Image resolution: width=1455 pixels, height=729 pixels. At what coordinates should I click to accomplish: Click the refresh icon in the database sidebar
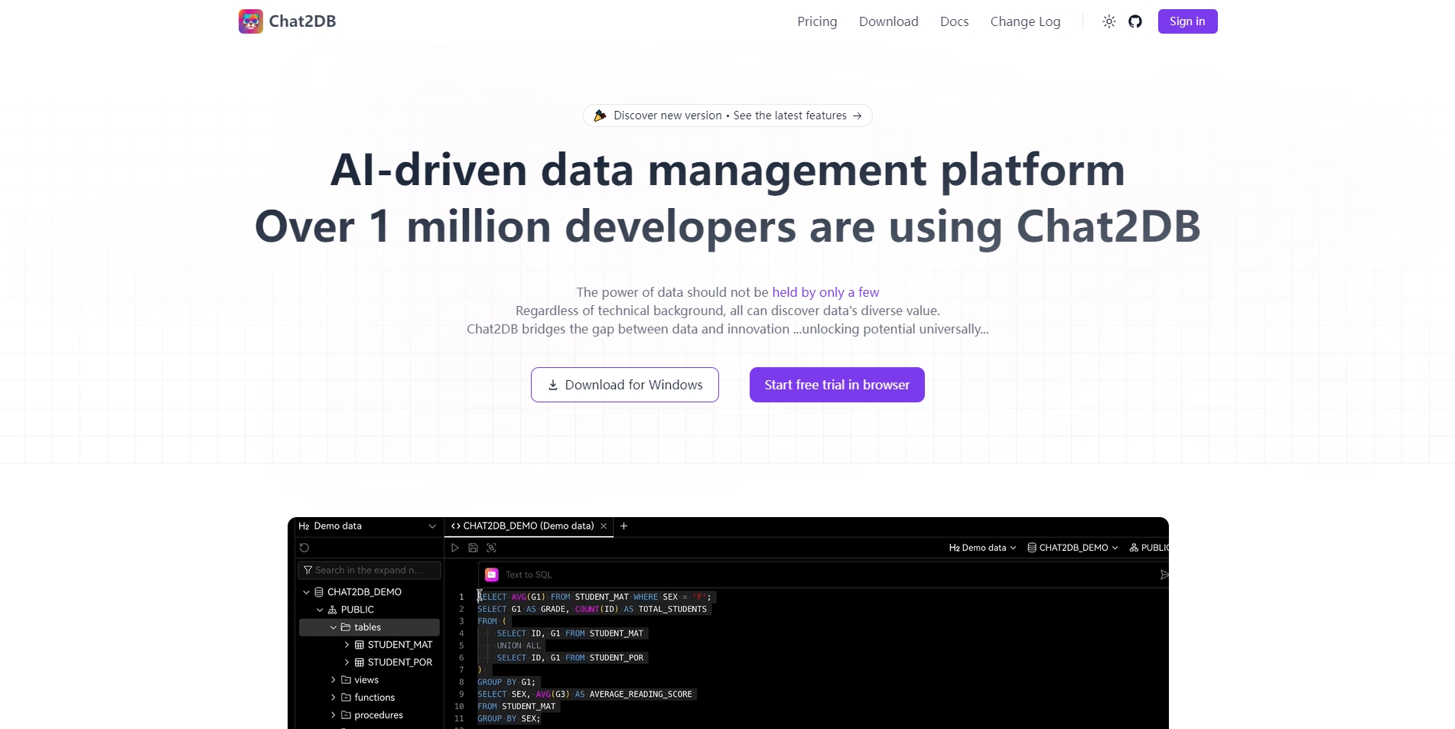(304, 548)
